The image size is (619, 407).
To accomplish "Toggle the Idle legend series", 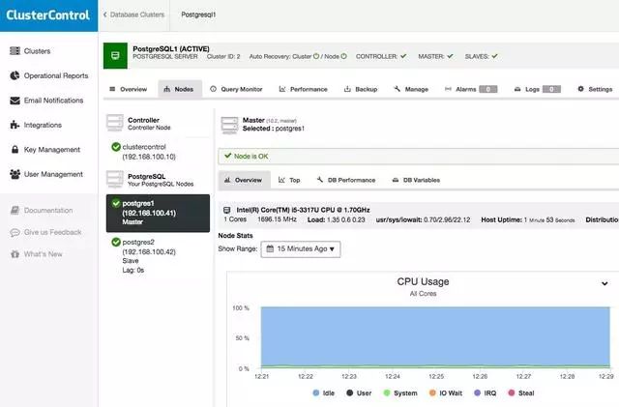I will (323, 392).
